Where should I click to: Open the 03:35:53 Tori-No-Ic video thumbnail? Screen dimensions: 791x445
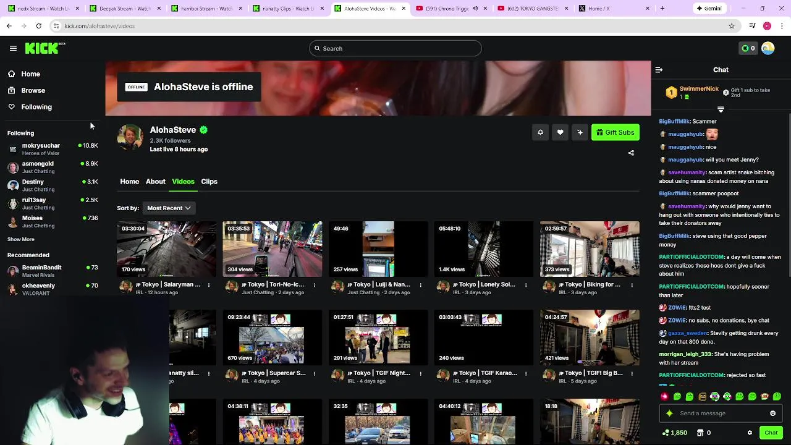point(273,249)
